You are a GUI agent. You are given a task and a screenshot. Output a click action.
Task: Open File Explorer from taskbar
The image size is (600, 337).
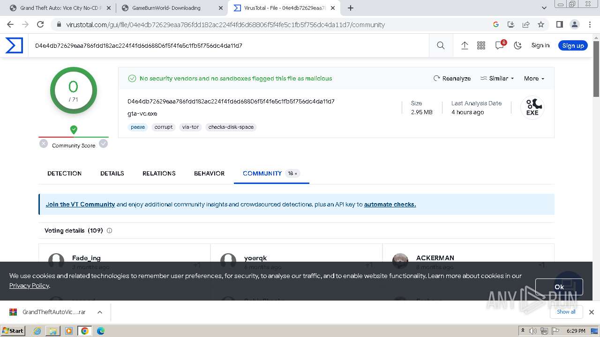click(53, 331)
